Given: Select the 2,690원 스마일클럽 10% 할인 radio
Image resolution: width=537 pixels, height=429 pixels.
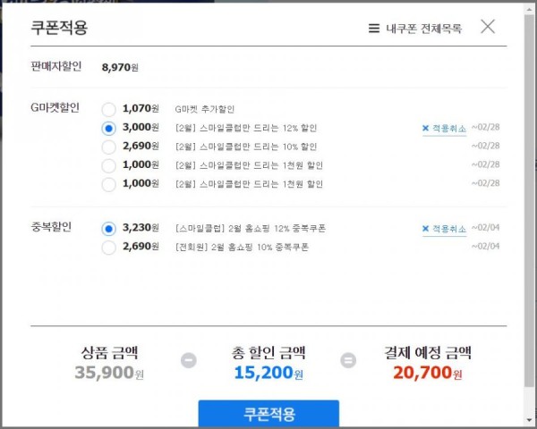Looking at the screenshot, I should click(108, 147).
